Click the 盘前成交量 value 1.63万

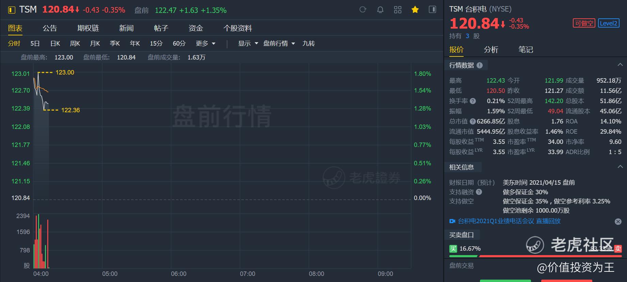point(196,57)
